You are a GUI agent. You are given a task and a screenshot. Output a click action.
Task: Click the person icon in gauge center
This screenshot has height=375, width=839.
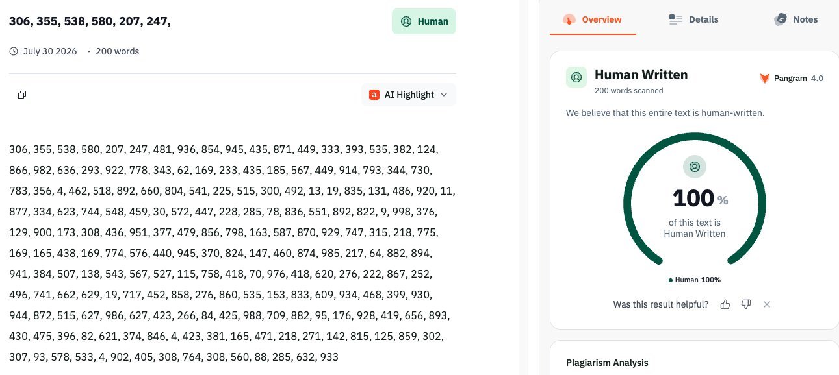point(694,167)
